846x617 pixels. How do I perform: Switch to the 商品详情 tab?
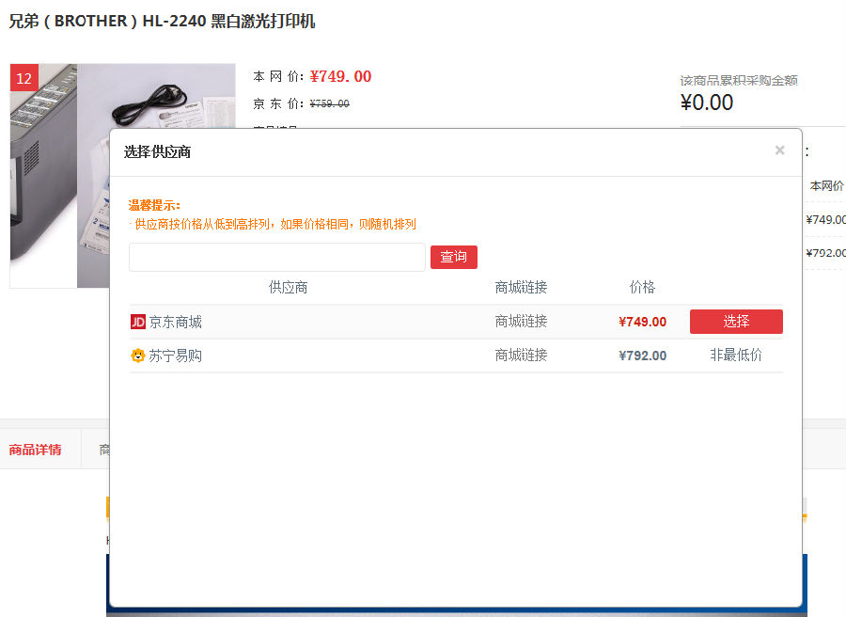(x=35, y=450)
